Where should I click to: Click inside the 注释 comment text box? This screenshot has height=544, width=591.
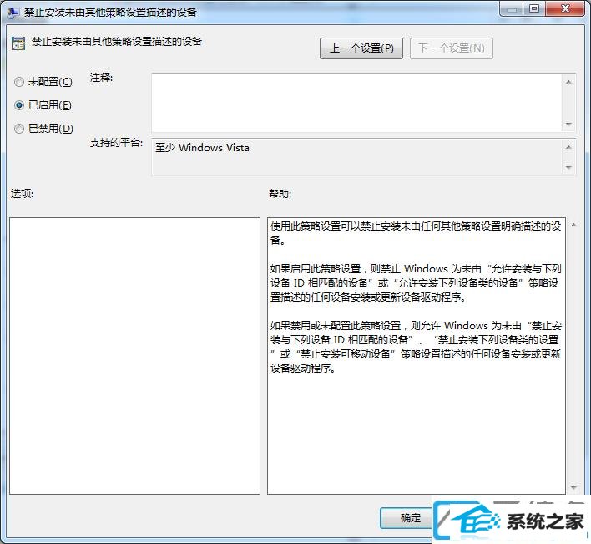(x=357, y=103)
